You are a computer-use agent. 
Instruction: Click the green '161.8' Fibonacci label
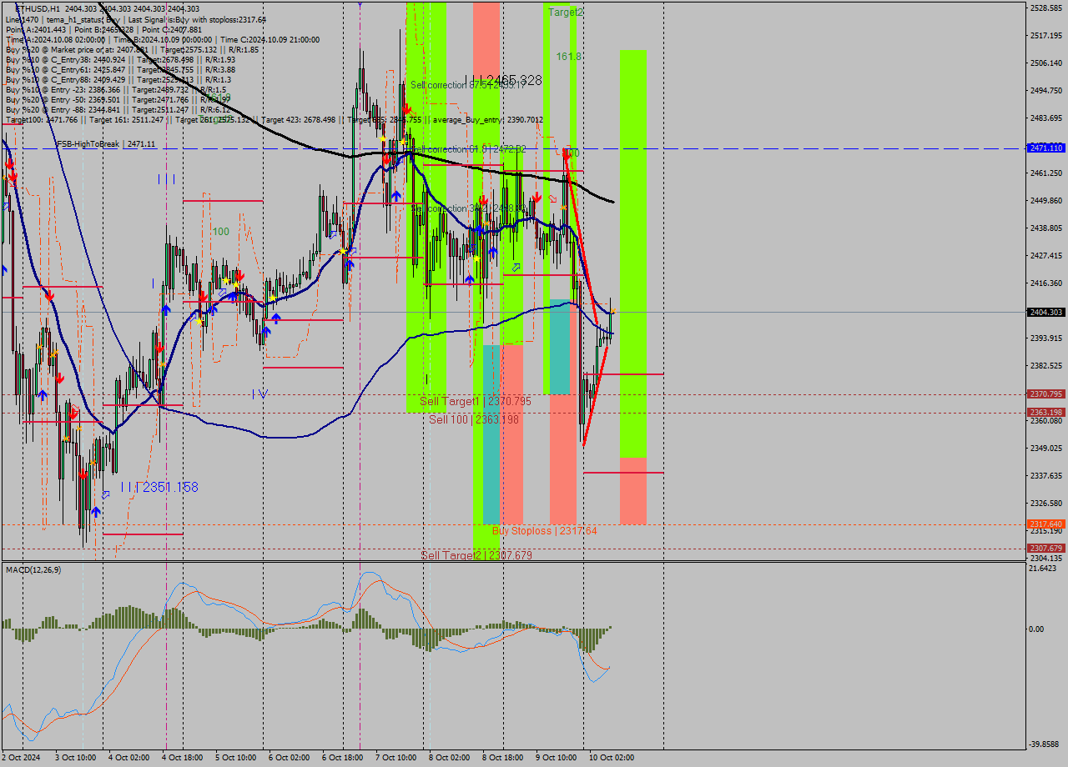(x=569, y=56)
